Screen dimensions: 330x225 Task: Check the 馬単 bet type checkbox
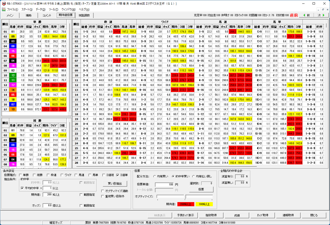tap(90, 175)
